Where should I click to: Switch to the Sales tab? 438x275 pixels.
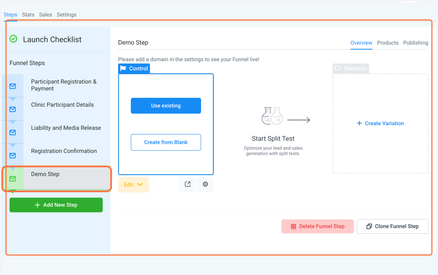click(x=46, y=15)
